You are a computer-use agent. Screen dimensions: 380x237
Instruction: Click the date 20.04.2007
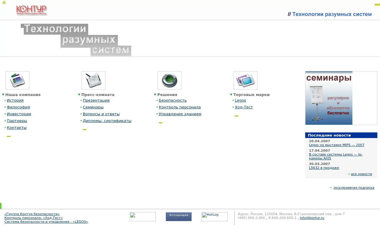[x=319, y=141]
